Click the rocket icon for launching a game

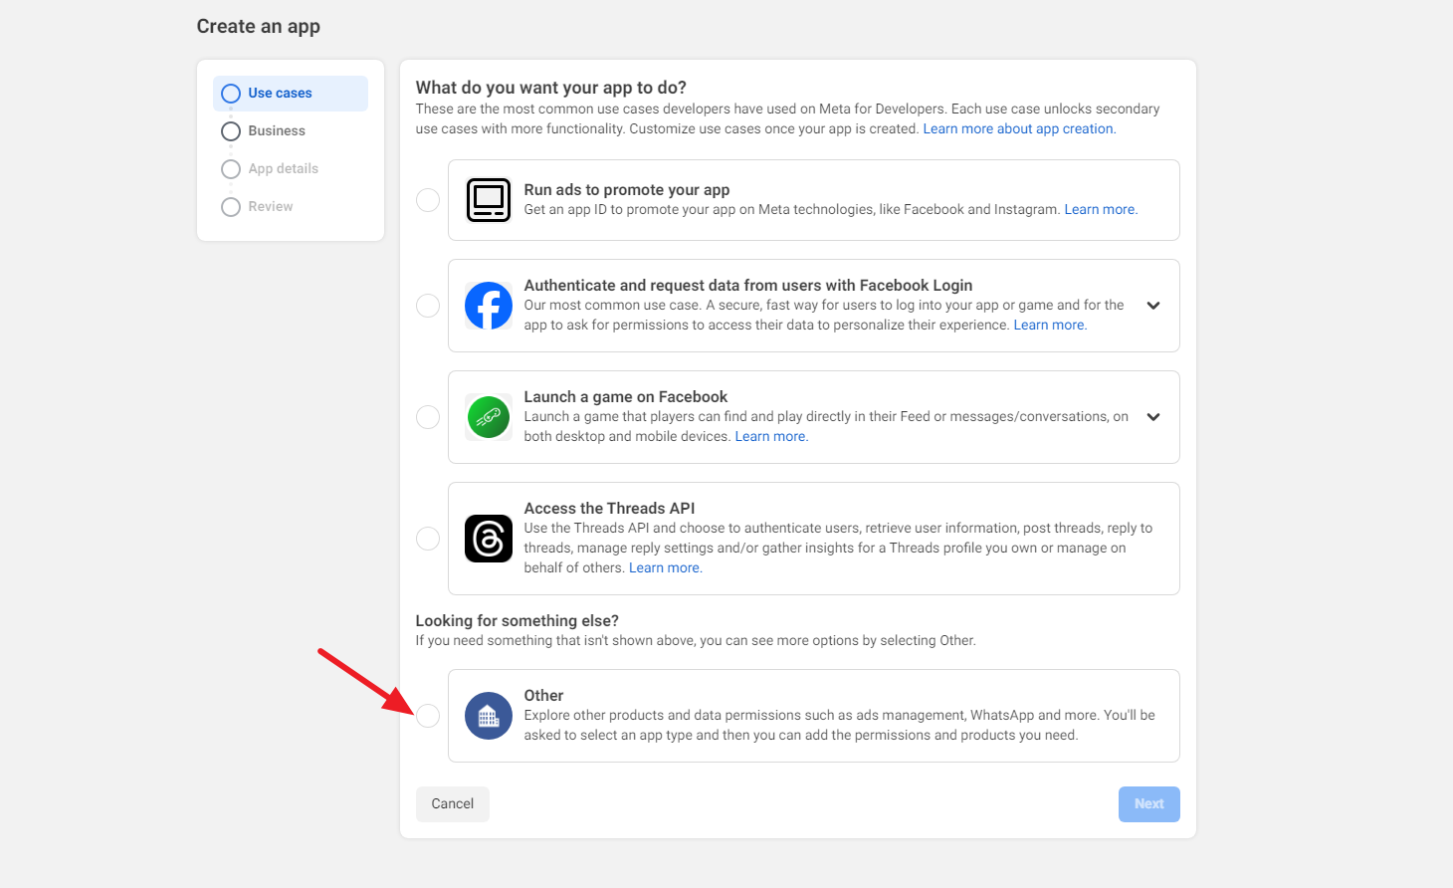[489, 417]
